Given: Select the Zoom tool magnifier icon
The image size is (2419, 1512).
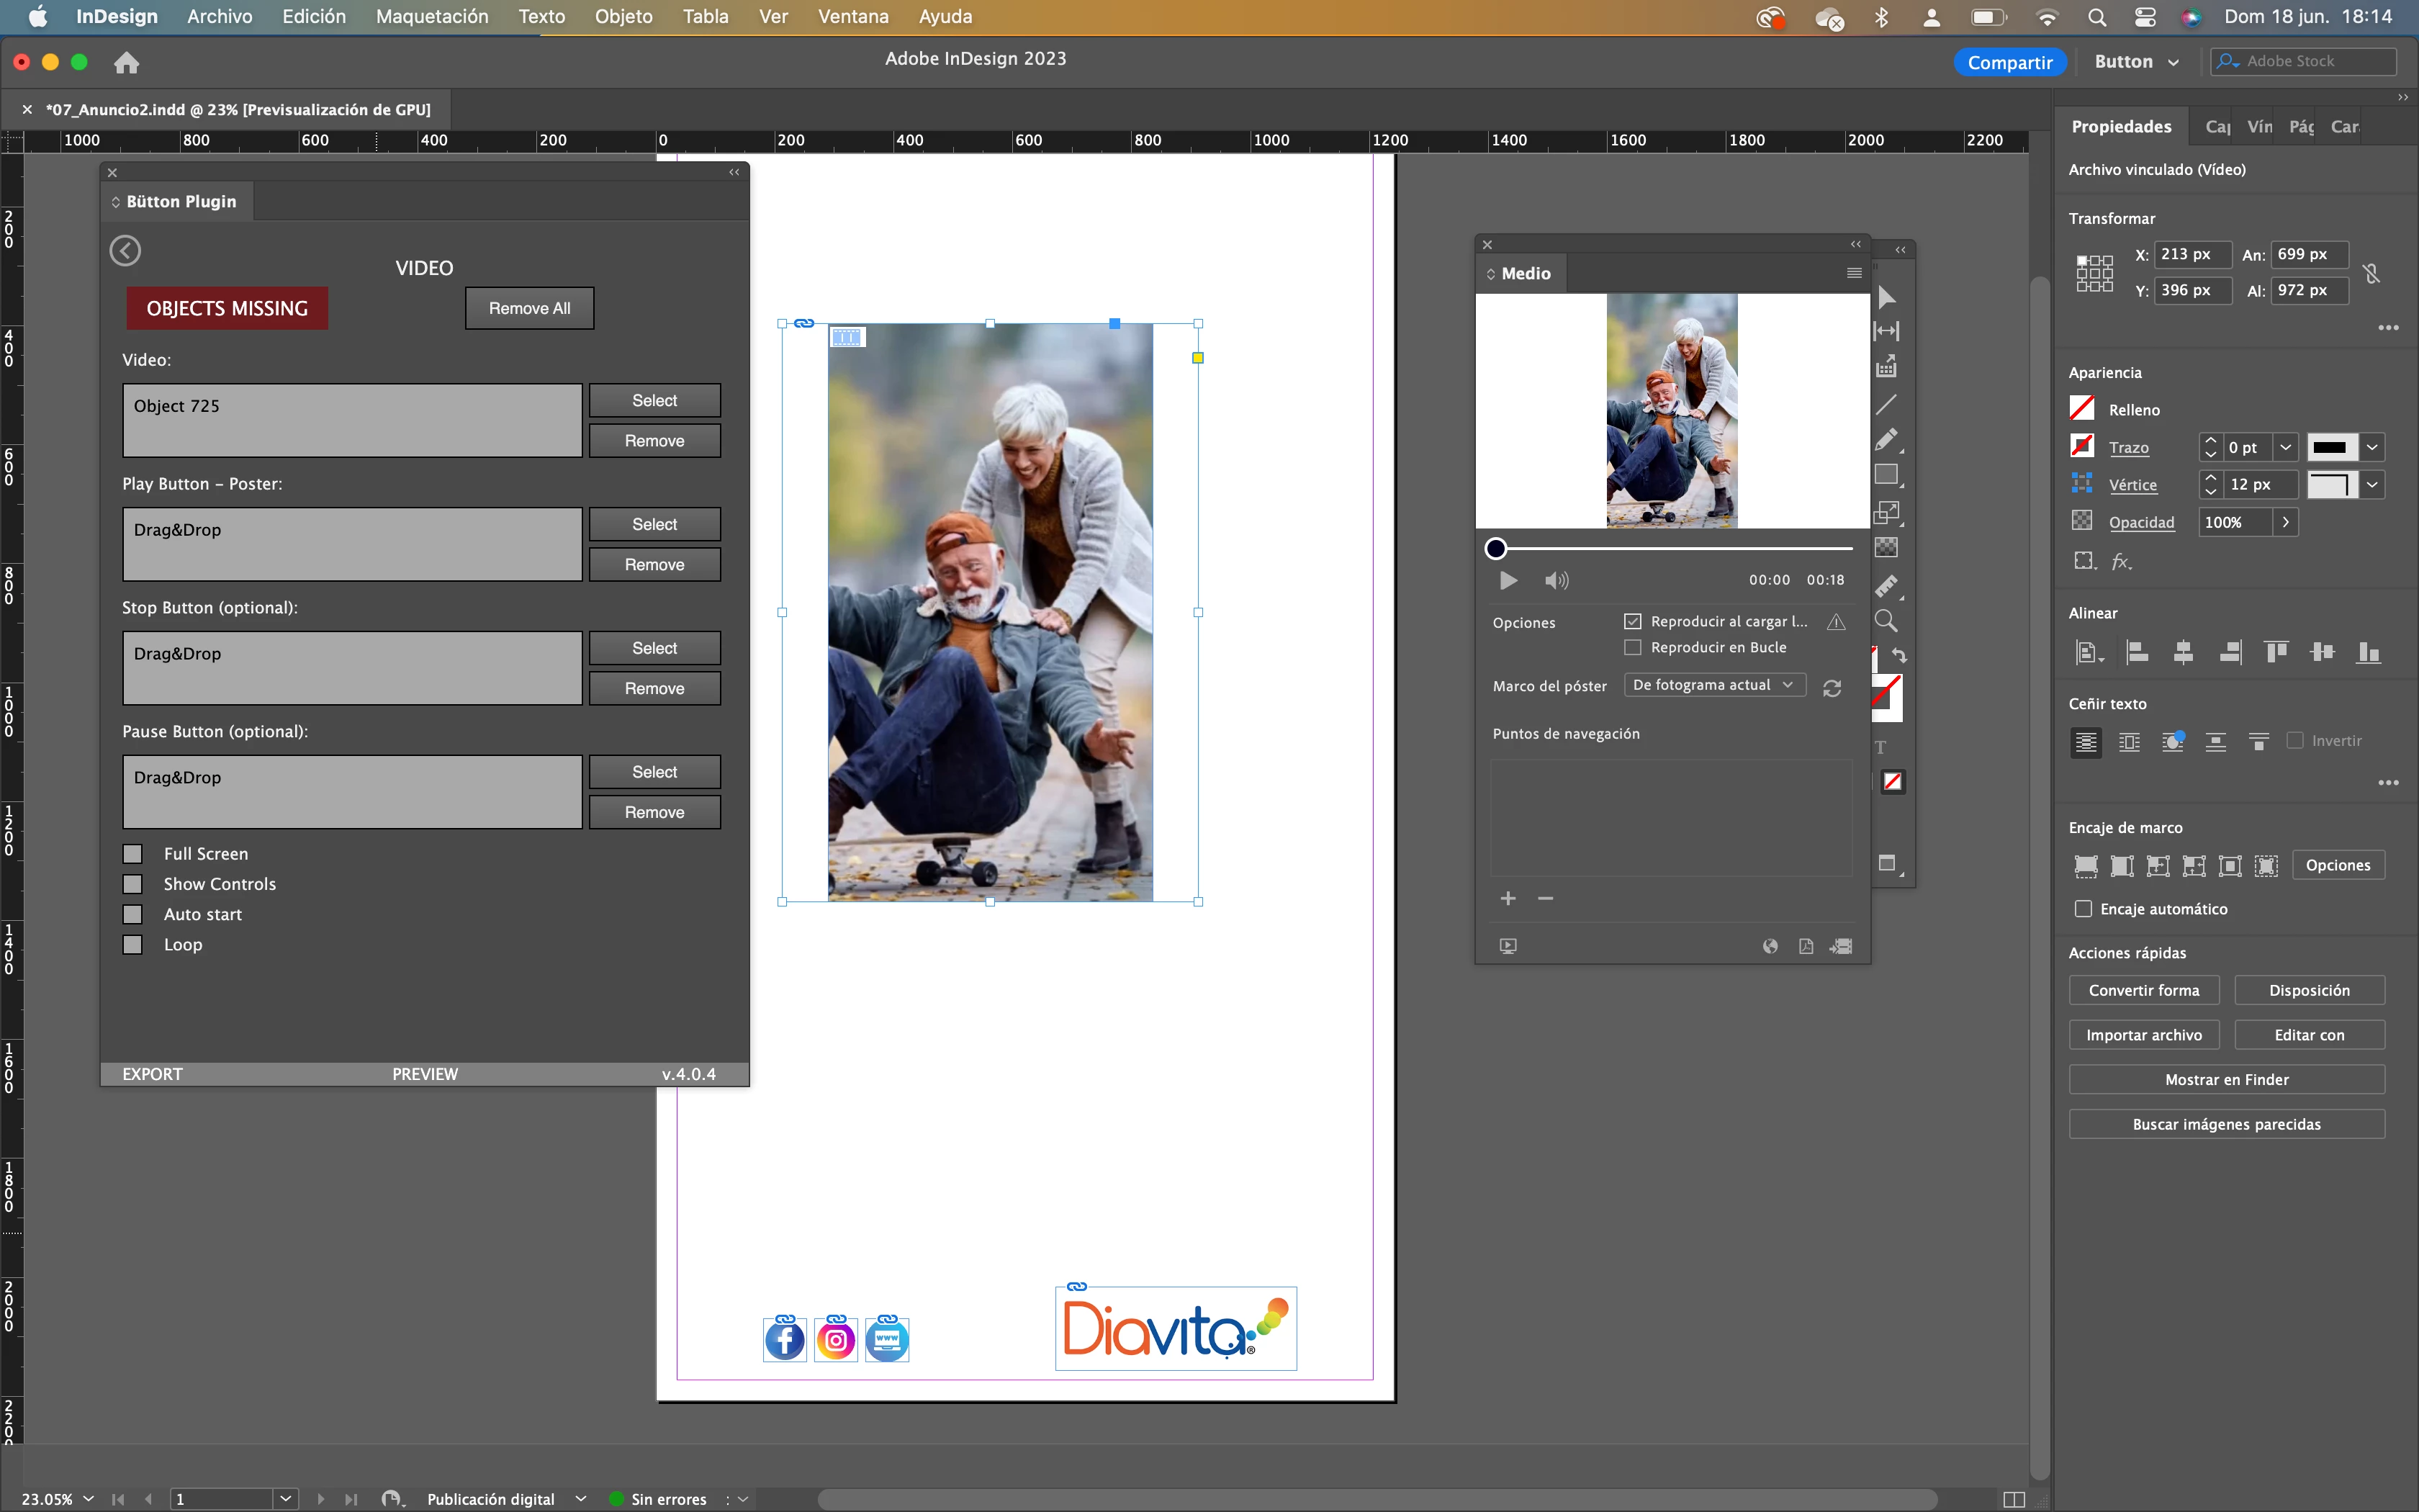Looking at the screenshot, I should [x=1886, y=621].
